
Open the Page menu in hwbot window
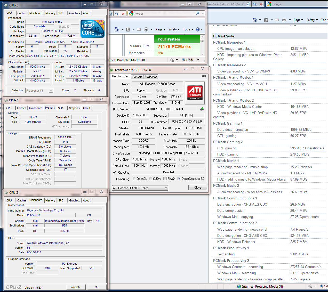click(x=160, y=29)
